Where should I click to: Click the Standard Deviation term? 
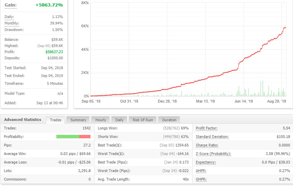[212, 137]
